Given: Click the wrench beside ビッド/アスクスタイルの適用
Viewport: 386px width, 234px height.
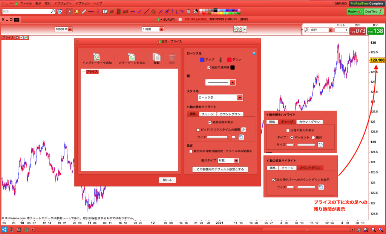Looking at the screenshot, I should [244, 129].
